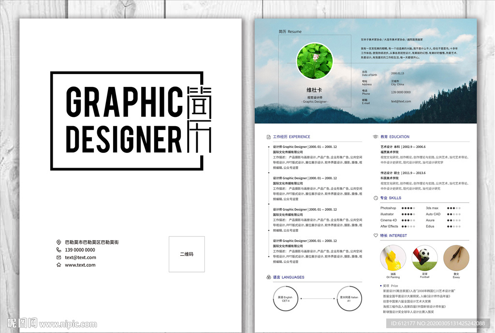Viewport: 495px width, 333px height.
Task: Click the illustrator skill label
Action: (387, 214)
